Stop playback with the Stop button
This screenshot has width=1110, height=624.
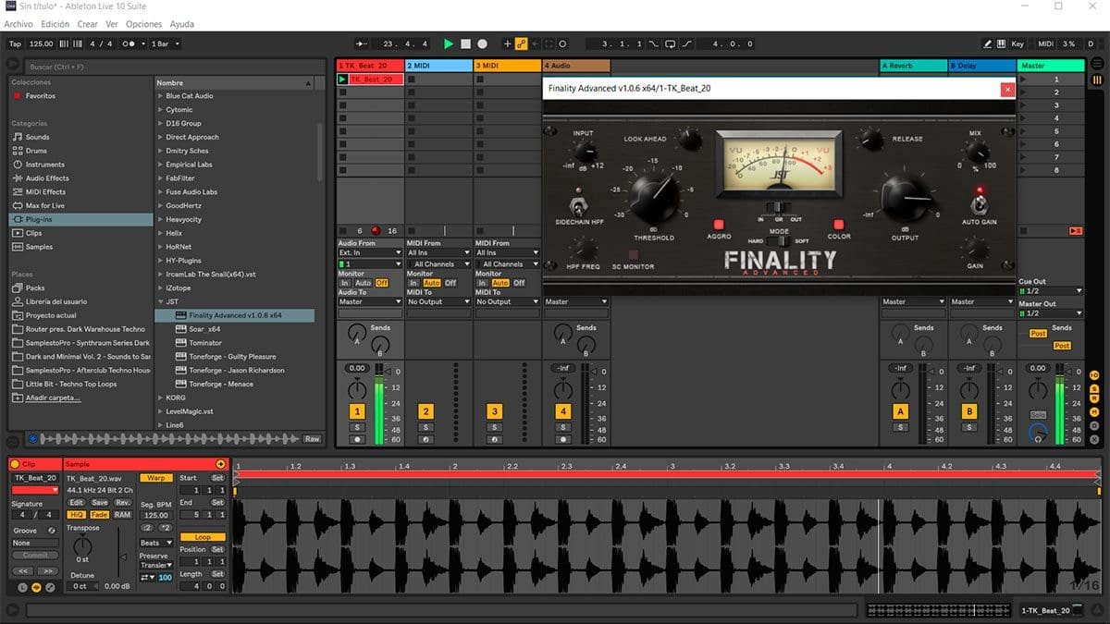click(465, 43)
